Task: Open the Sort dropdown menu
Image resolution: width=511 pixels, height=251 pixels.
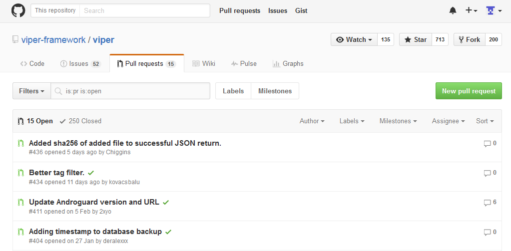Action: (x=485, y=121)
